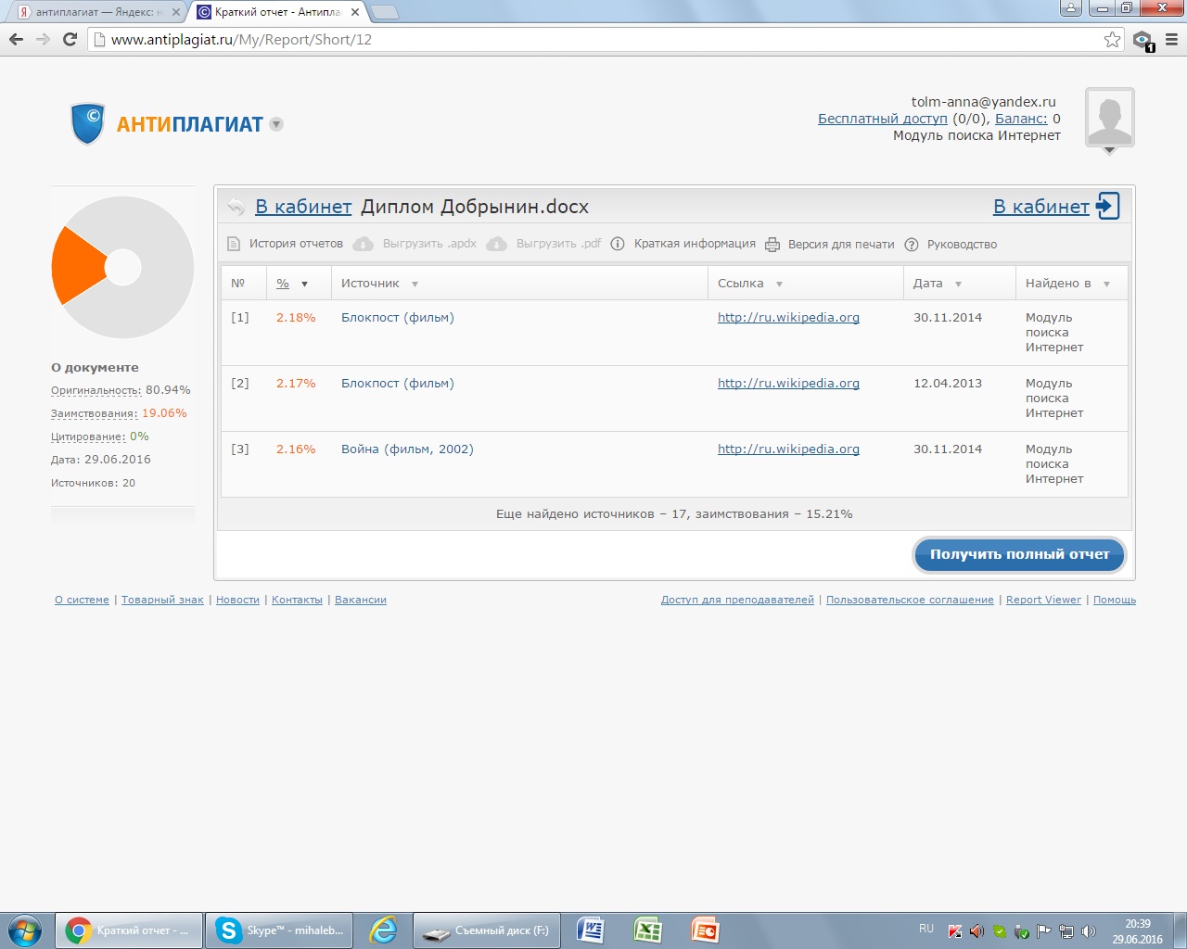Open Chrome menu hamburger button
The image size is (1187, 949).
1171,39
